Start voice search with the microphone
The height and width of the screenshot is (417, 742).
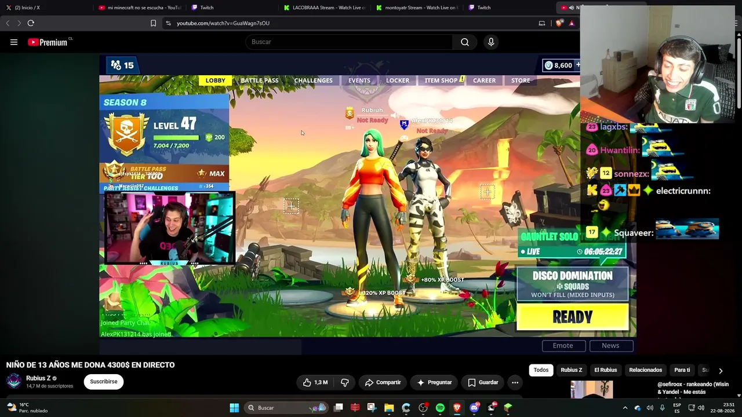[491, 42]
